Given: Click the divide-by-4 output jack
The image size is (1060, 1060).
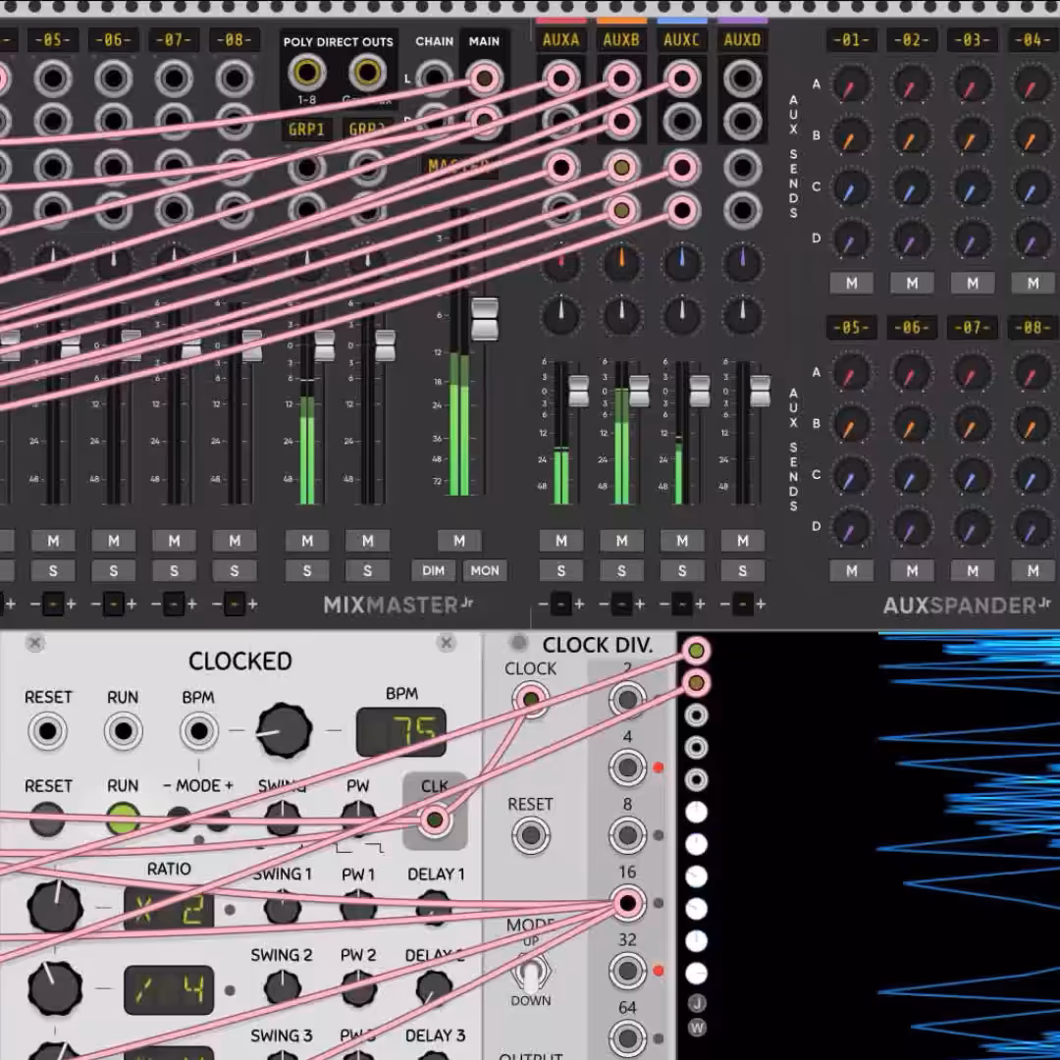Looking at the screenshot, I should 627,768.
